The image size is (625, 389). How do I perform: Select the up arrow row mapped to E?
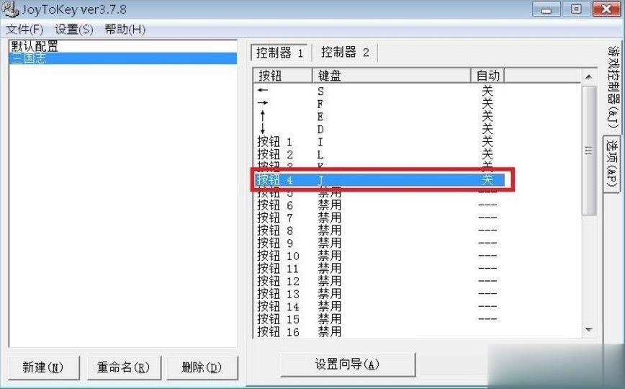(x=379, y=116)
